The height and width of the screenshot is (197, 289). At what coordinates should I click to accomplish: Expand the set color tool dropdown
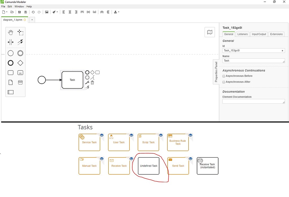pyautogui.click(x=57, y=12)
